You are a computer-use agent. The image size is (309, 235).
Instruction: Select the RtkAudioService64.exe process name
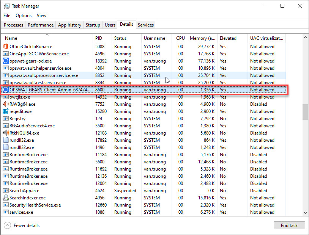coord(32,126)
